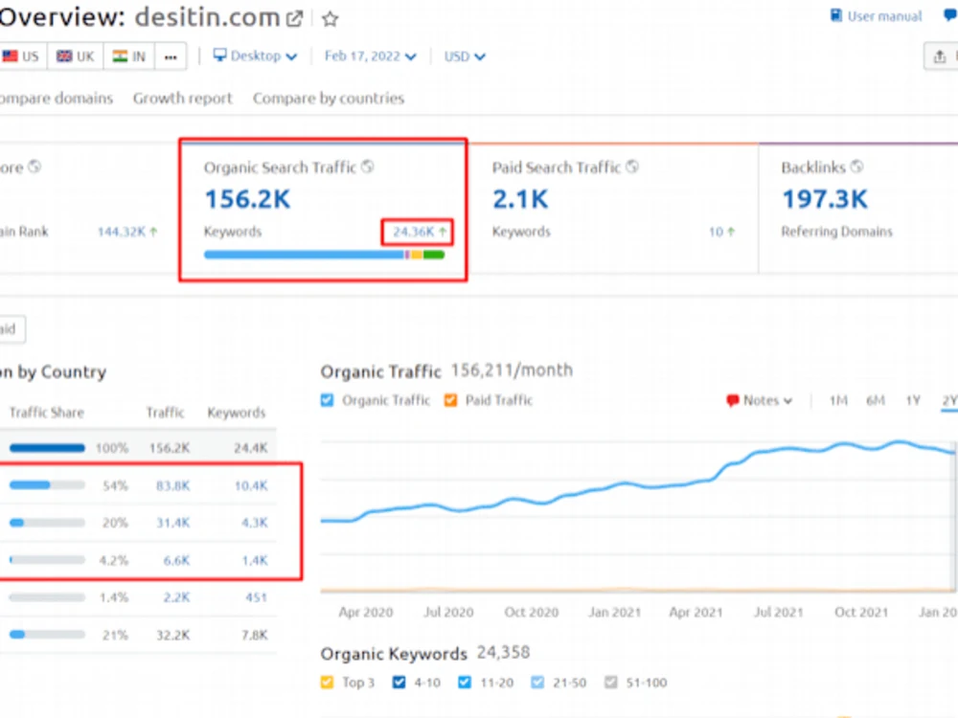
Task: Select 1Y chart range
Action: tap(913, 400)
